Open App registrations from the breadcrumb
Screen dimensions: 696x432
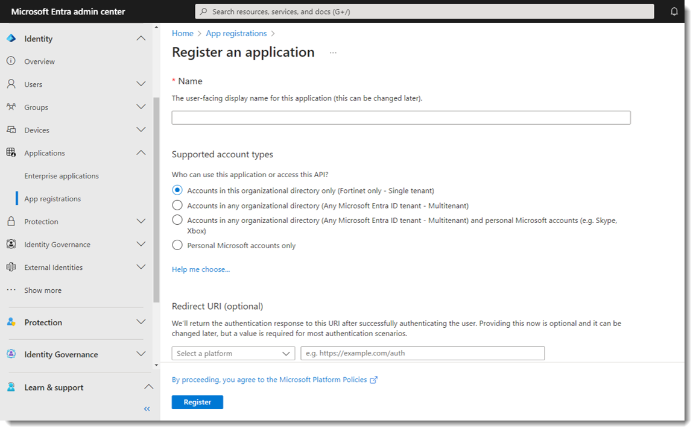(236, 33)
